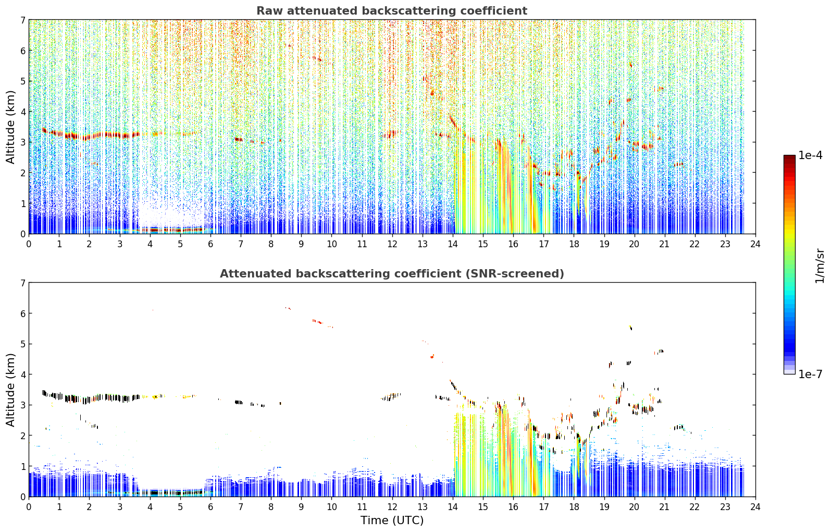Click the '3' altitude tick of lower plot
This screenshot has width=831, height=532.
[x=22, y=405]
